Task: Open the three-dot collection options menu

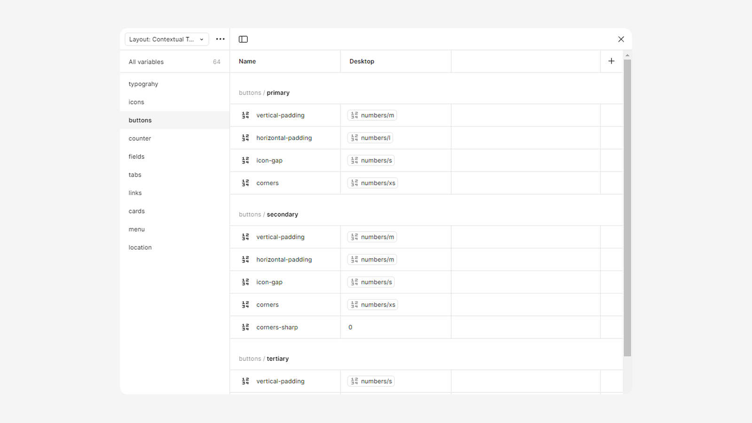Action: (x=220, y=39)
